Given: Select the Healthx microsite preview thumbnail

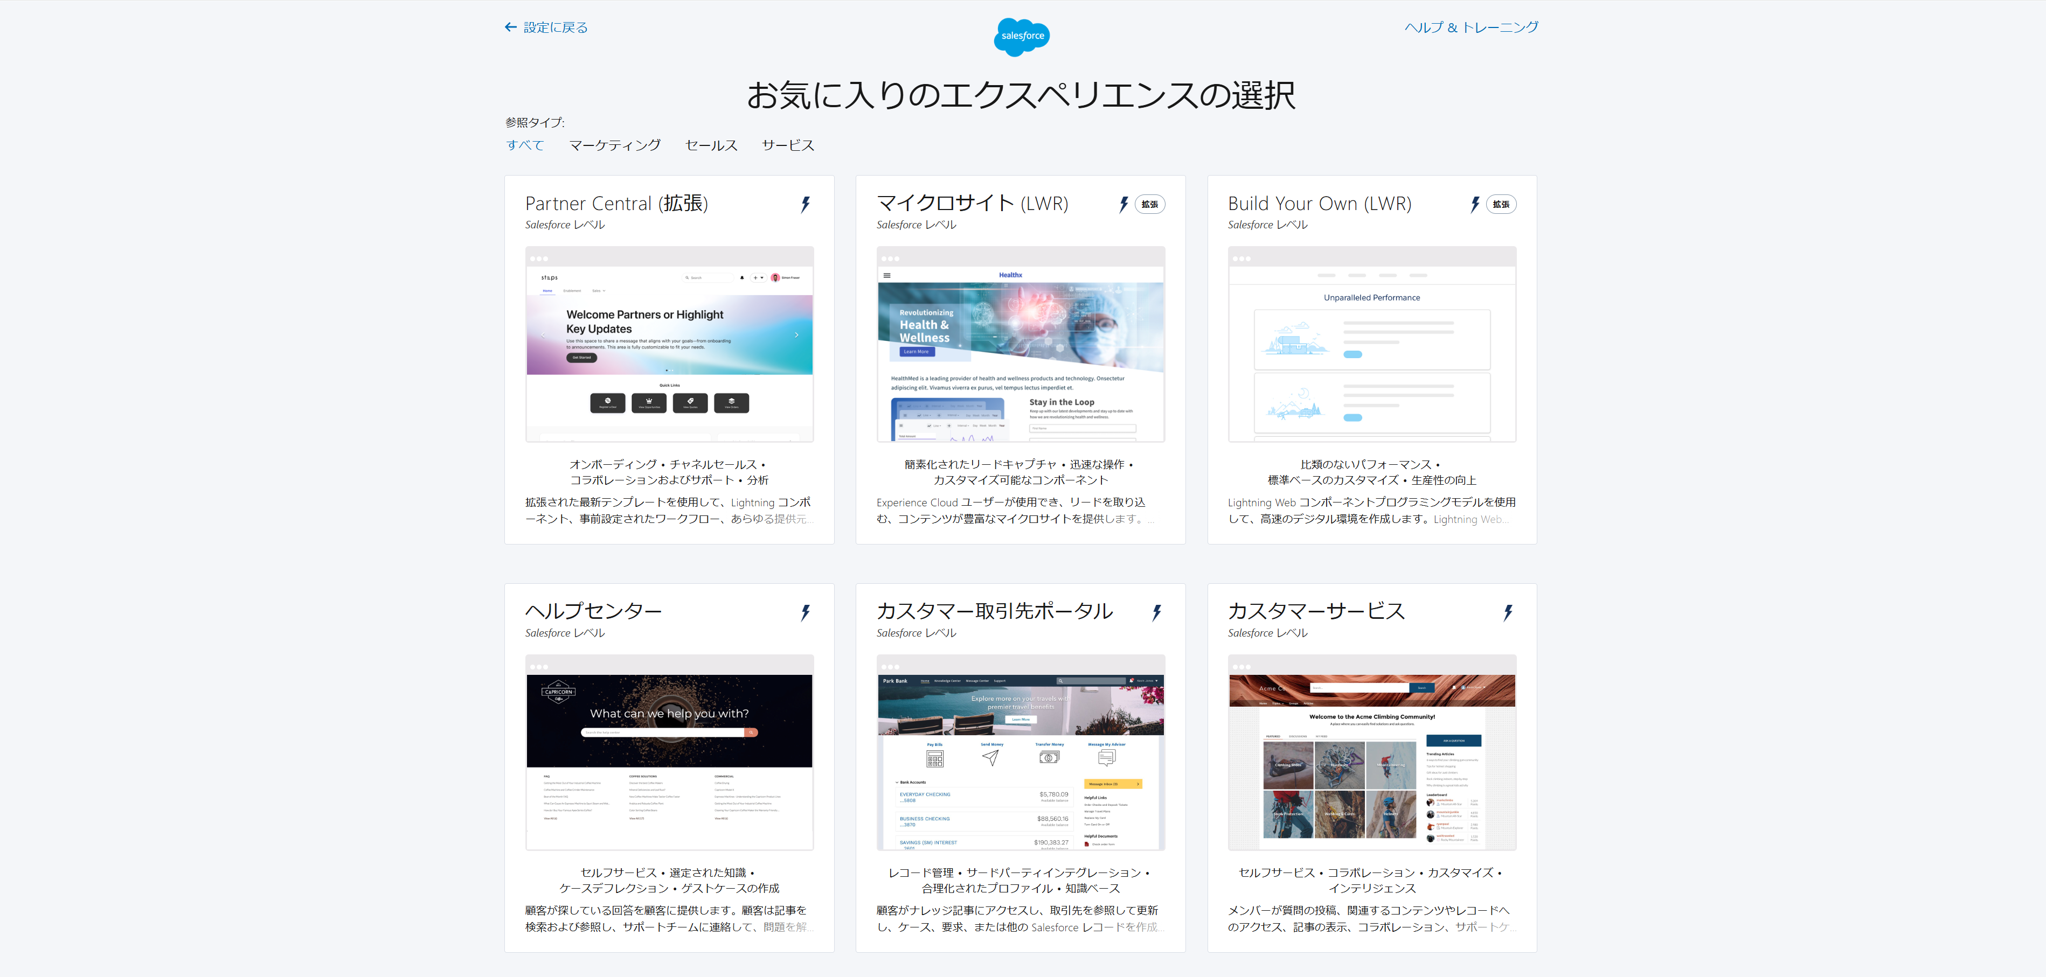Looking at the screenshot, I should click(1021, 344).
